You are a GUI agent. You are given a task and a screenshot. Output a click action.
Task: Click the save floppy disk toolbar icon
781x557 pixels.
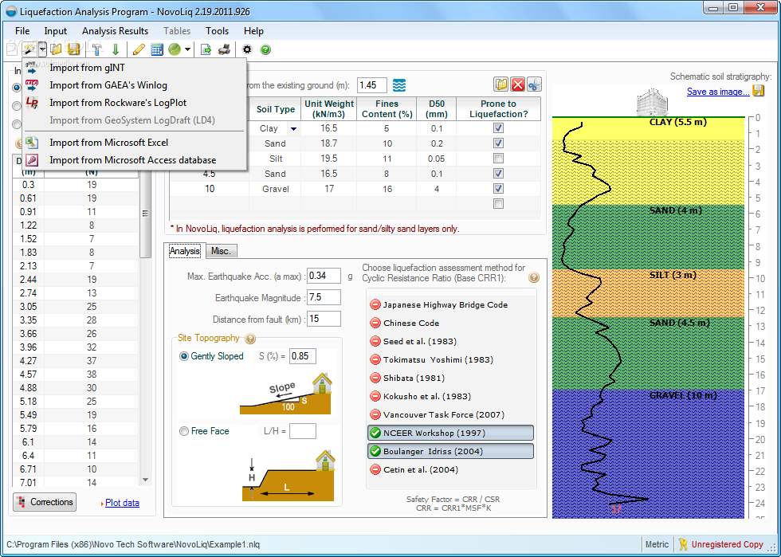click(73, 49)
